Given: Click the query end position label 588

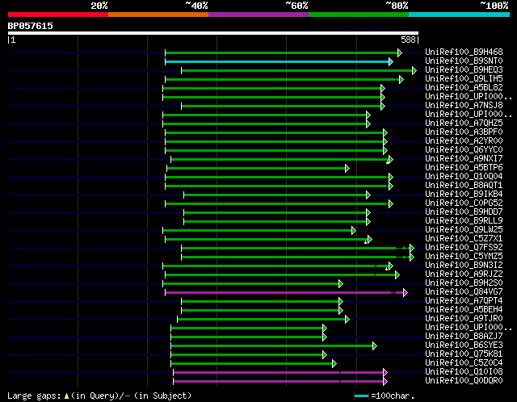Looking at the screenshot, I should [408, 40].
